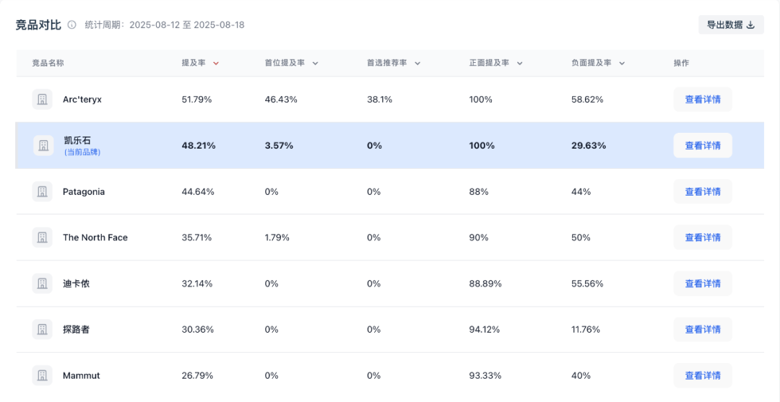The width and height of the screenshot is (780, 402).
Task: Click the 竞品对比 section title
Action: (38, 25)
